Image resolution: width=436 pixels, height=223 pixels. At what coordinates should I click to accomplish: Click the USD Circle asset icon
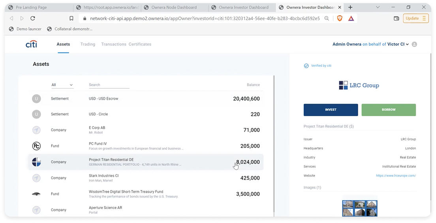tap(36, 114)
